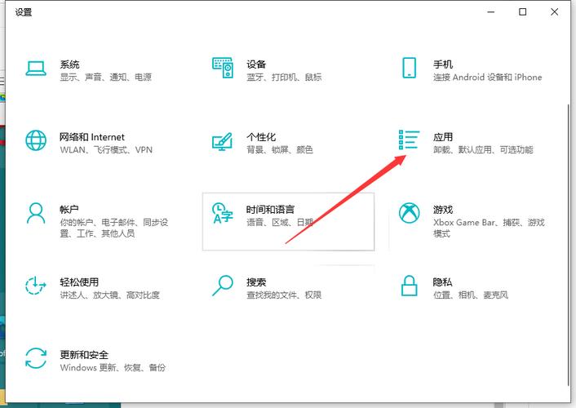Click the dashed clock icon for 轻松使用
The image size is (576, 408).
[36, 286]
